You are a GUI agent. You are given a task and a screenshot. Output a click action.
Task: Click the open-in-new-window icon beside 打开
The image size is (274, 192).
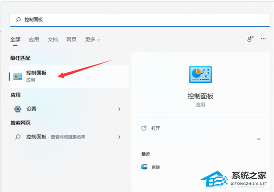click(144, 128)
